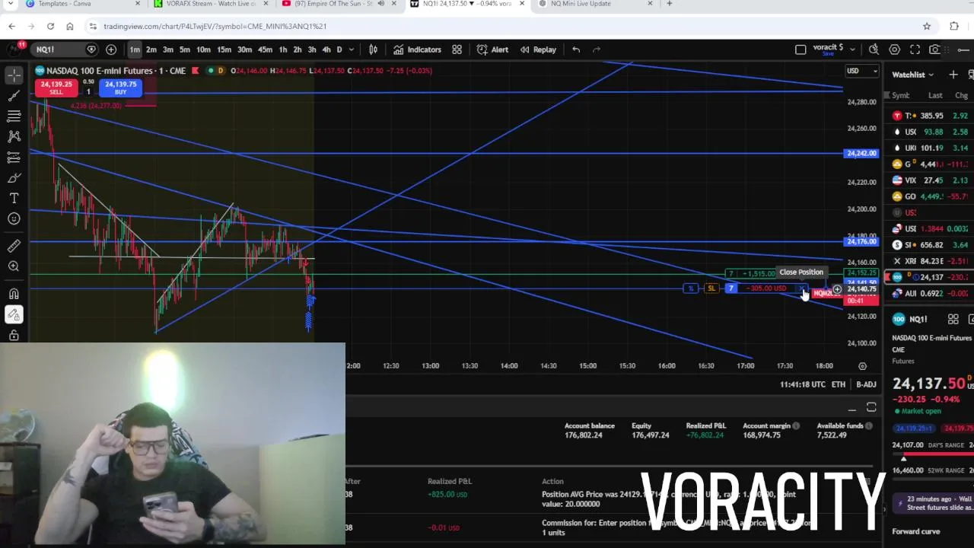
Task: Edit the order quantity box between SELL and BUY
Action: coord(88,91)
